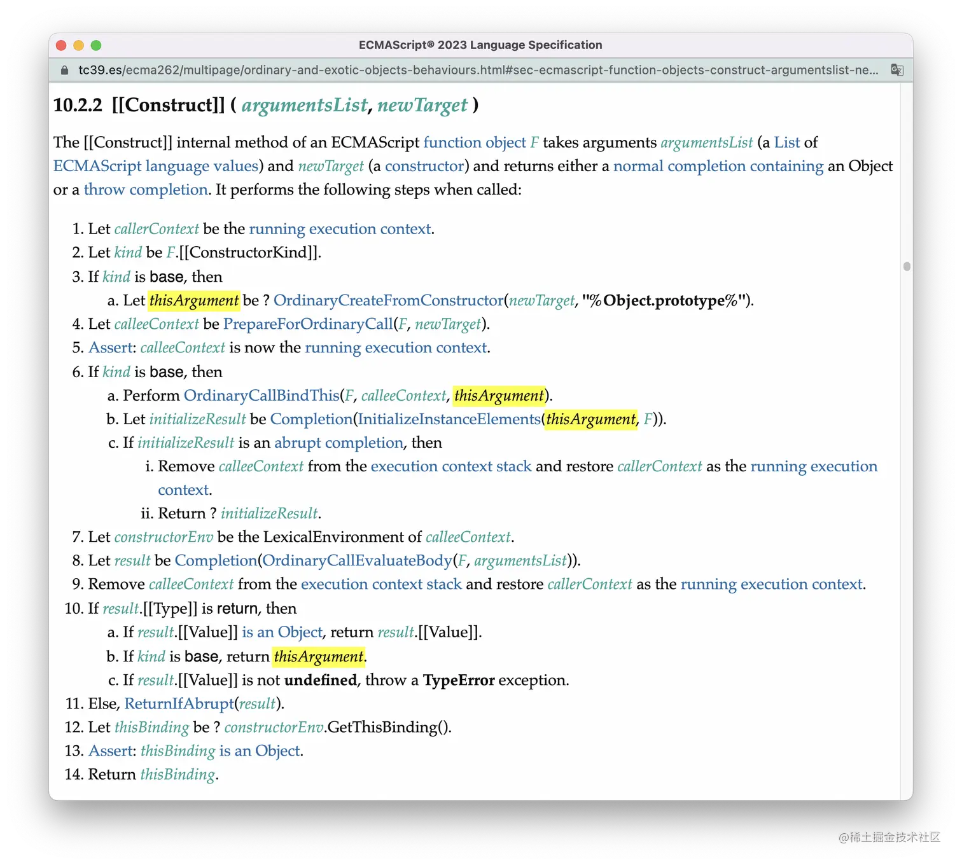Click the red close window button
The height and width of the screenshot is (865, 962).
tap(62, 45)
